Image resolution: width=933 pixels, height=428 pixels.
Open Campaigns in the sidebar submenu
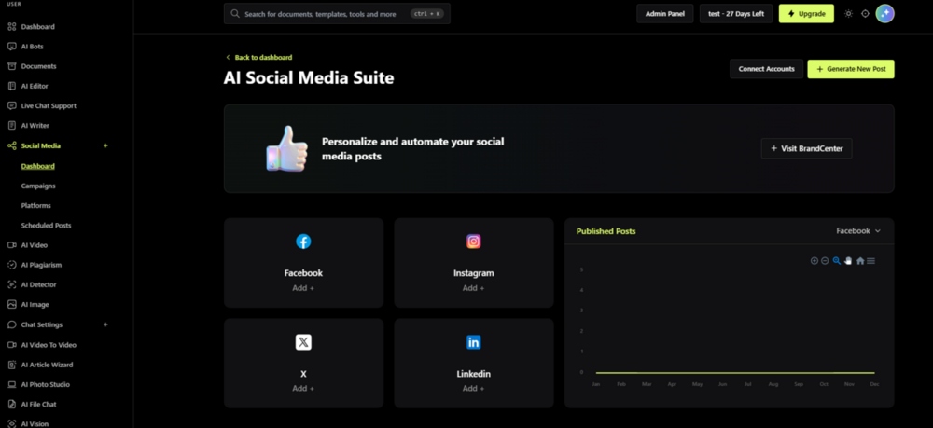coord(38,186)
